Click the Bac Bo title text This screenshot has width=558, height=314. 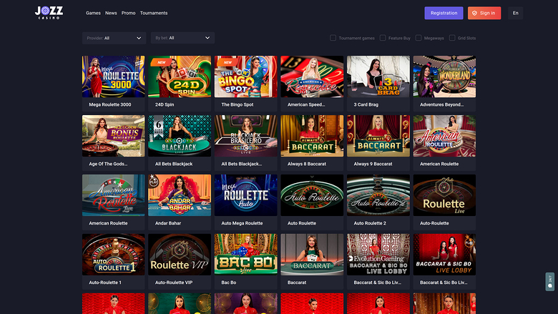click(x=229, y=283)
